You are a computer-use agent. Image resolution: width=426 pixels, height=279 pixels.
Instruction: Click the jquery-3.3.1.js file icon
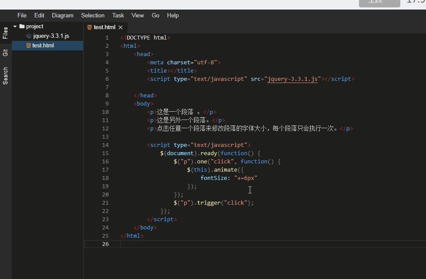29,36
